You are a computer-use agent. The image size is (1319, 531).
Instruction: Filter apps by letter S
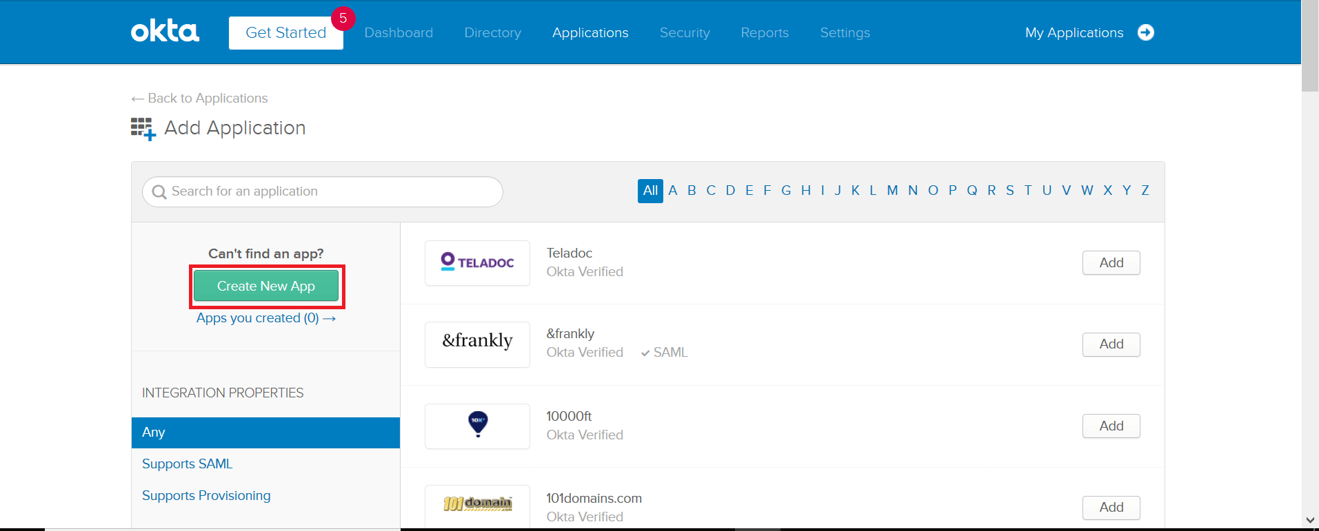click(x=1010, y=191)
